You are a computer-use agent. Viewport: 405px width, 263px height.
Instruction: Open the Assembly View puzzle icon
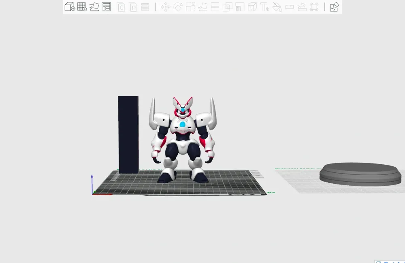(335, 7)
